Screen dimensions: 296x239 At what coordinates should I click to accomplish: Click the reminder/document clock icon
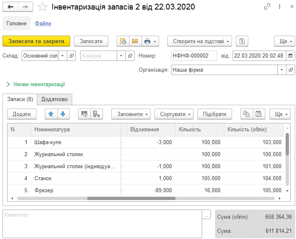123,41
